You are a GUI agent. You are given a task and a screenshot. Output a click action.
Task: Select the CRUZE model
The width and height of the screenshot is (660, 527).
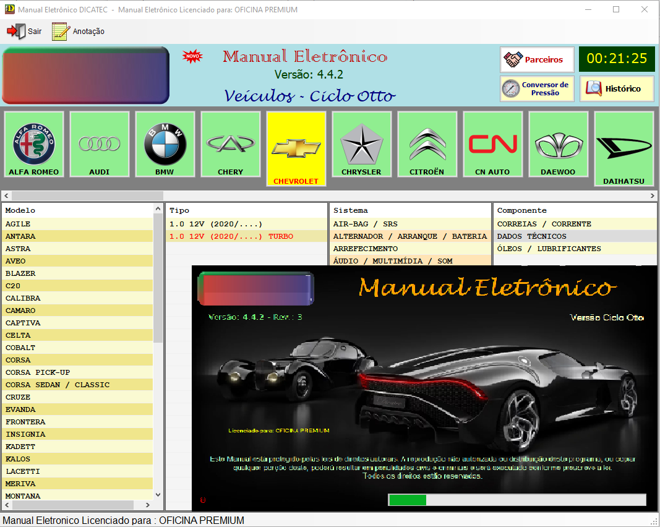(78, 397)
